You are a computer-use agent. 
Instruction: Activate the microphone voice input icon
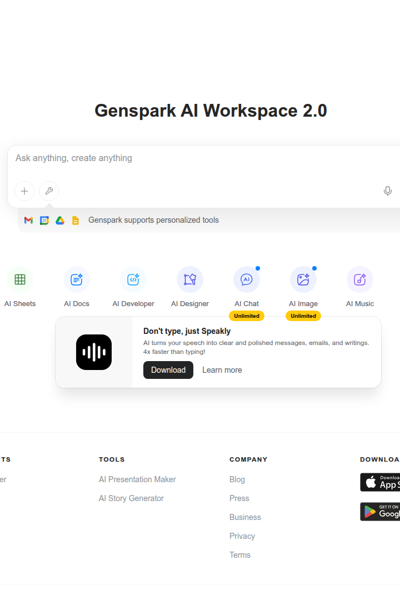coord(388,191)
